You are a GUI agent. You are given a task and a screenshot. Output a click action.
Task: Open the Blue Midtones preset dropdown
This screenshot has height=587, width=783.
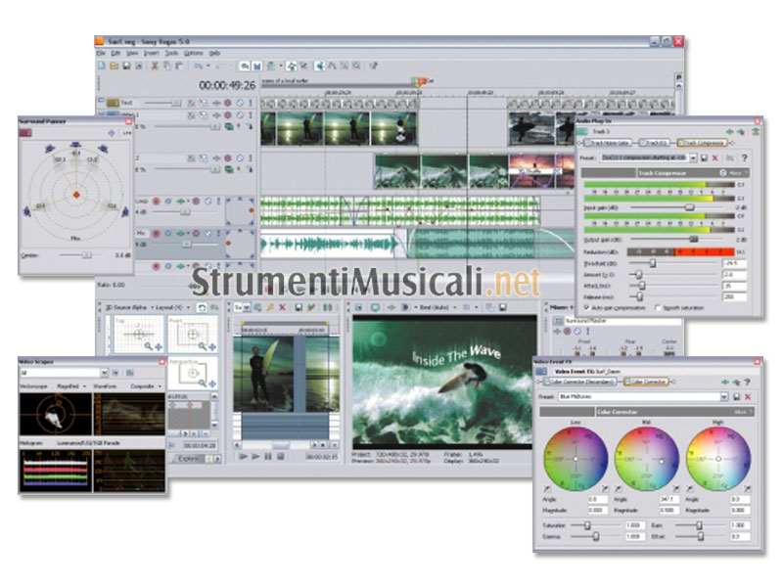click(x=723, y=397)
